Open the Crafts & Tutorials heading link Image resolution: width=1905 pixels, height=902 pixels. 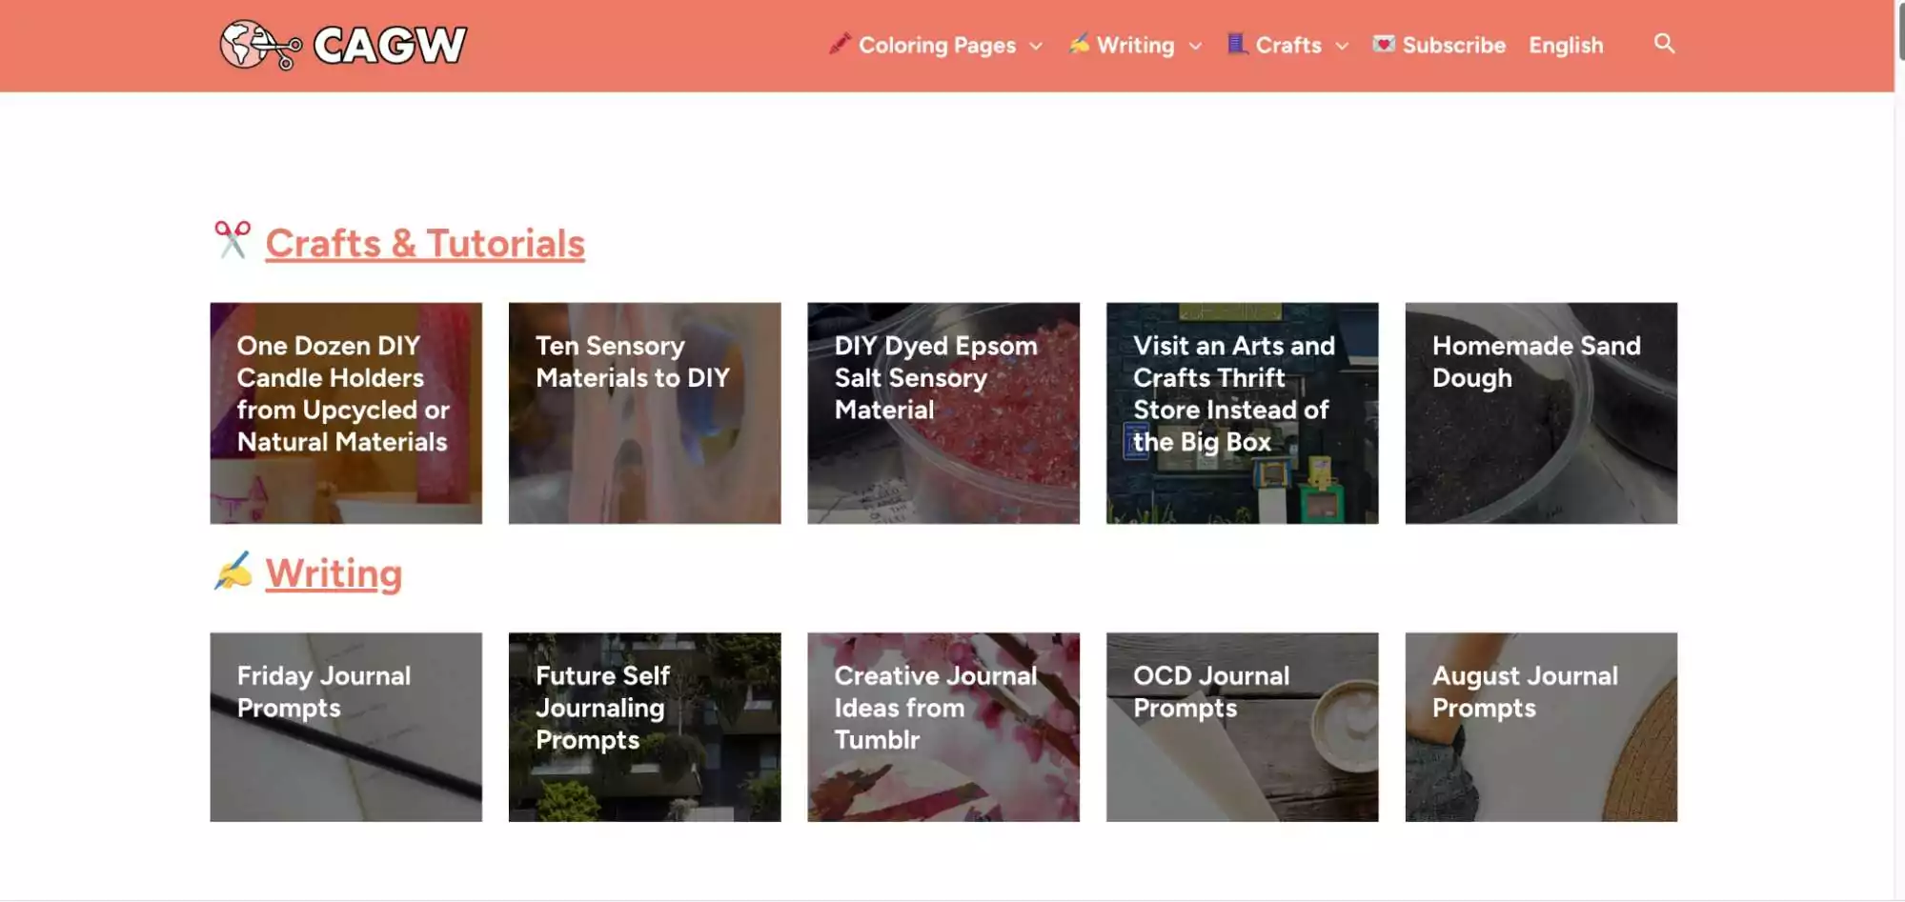[425, 244]
